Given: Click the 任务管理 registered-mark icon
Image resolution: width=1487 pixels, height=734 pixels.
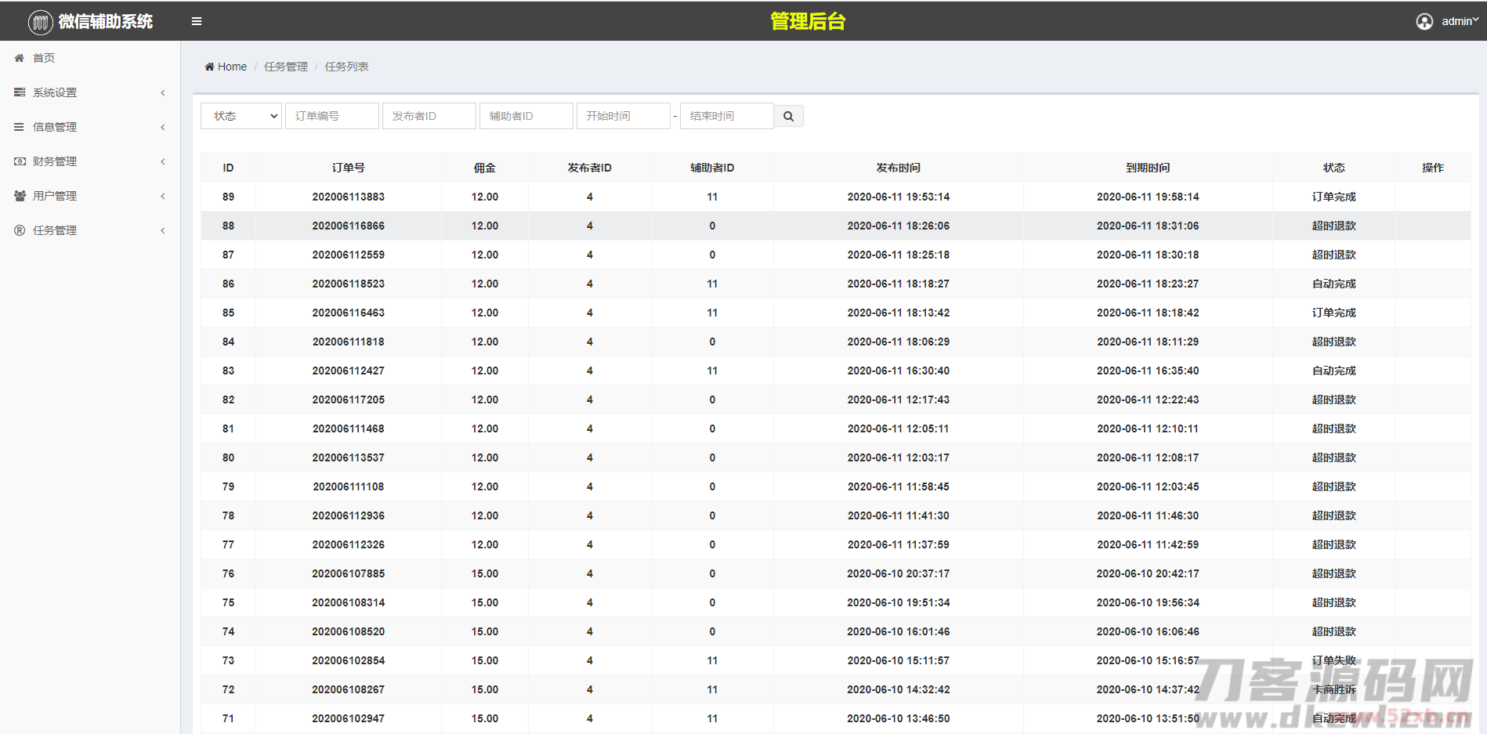Looking at the screenshot, I should click(x=20, y=230).
